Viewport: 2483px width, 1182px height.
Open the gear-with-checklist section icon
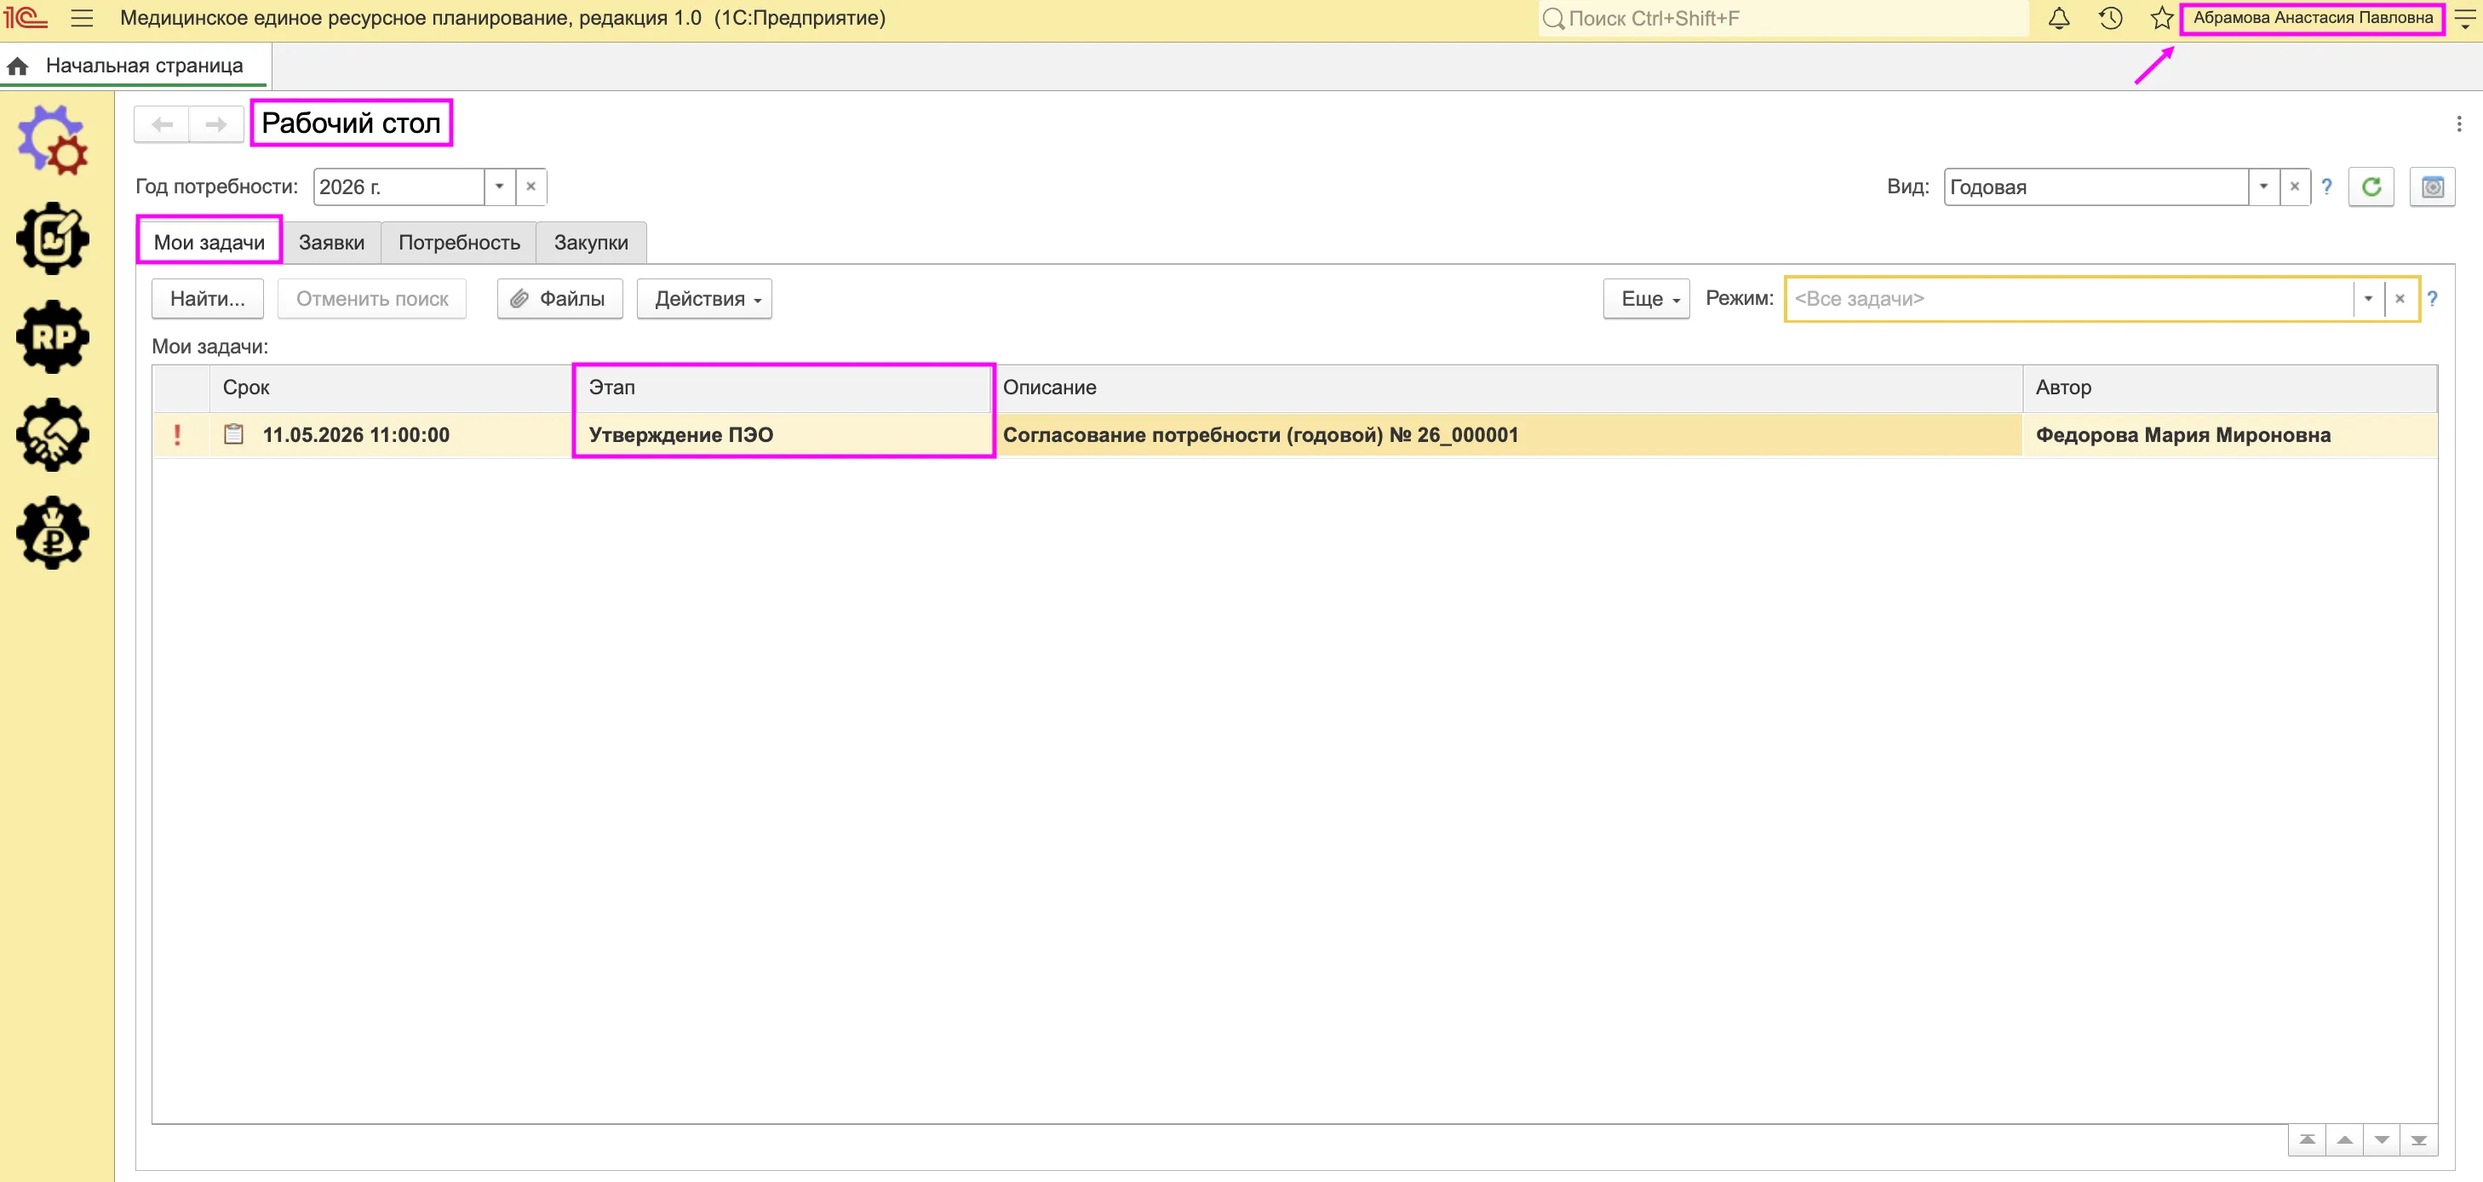(53, 238)
